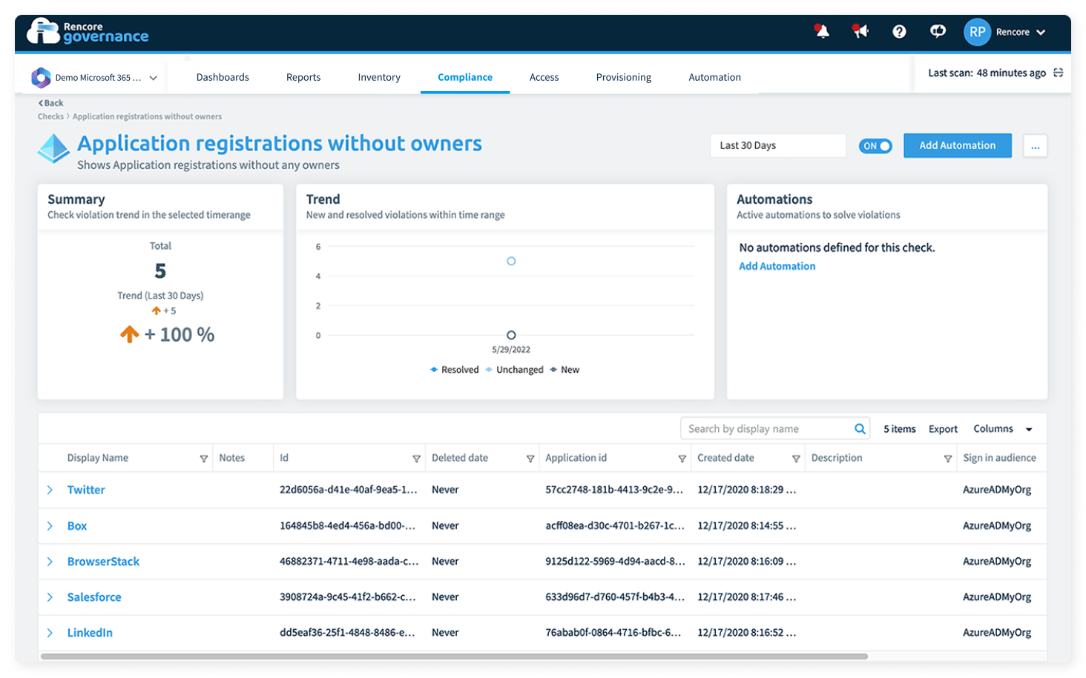Expand the LinkedIn row
1086x678 pixels.
50,633
